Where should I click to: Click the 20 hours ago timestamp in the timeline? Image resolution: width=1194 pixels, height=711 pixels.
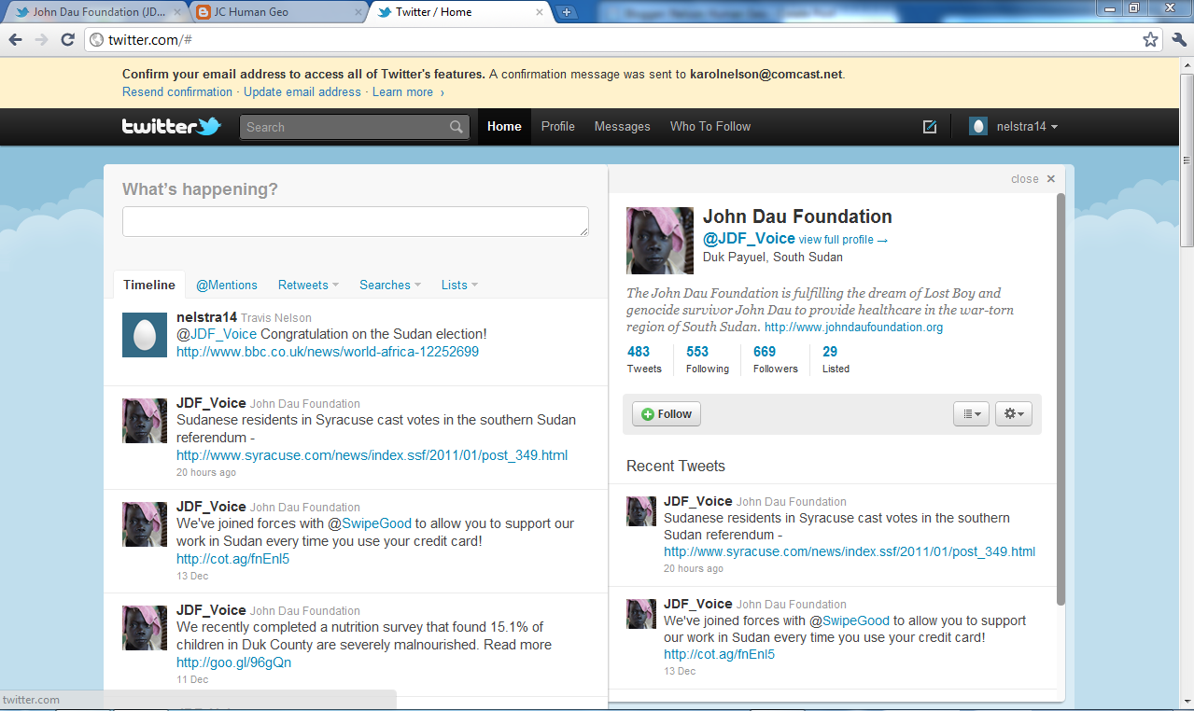pos(206,473)
